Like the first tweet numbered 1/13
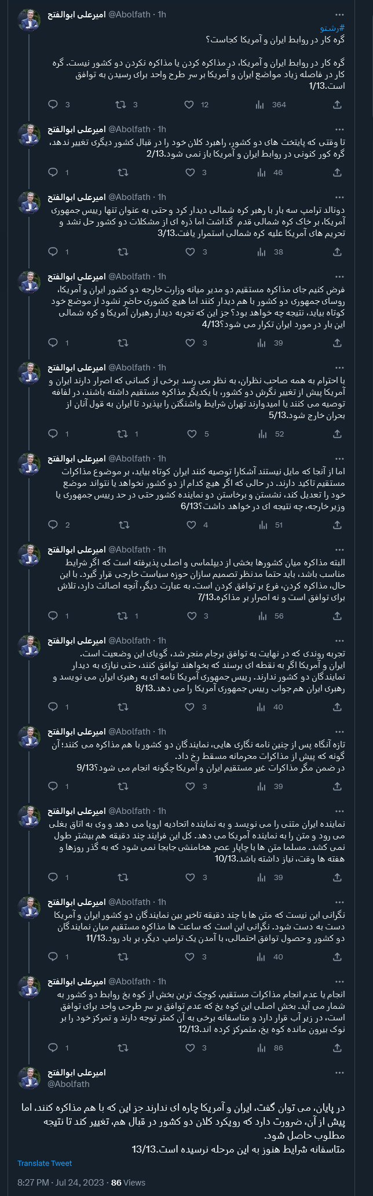Screen dimensions: 373x1196 189,105
